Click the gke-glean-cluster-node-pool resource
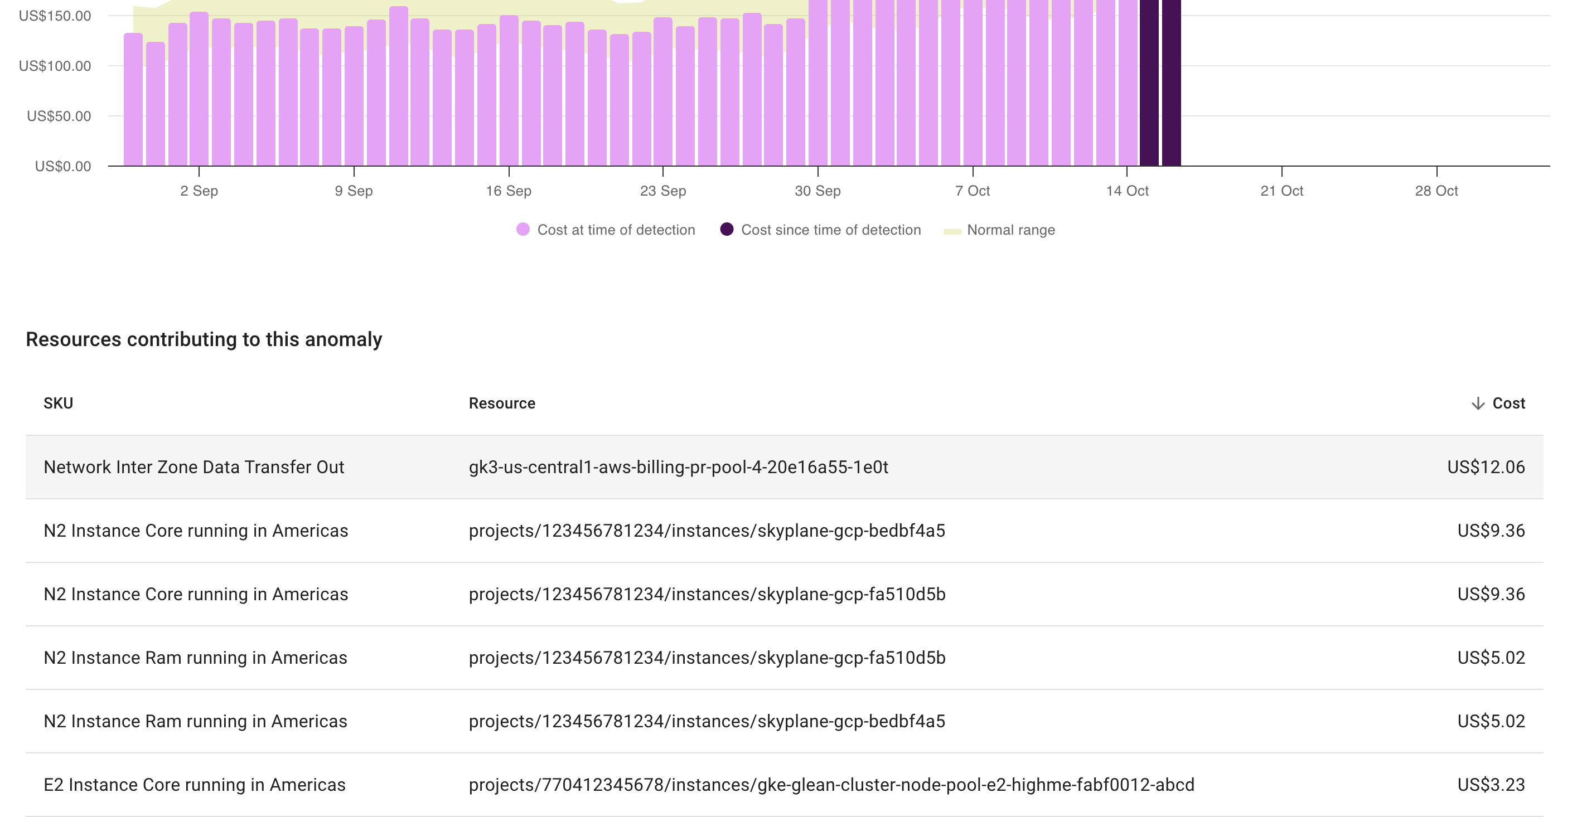 pyautogui.click(x=831, y=785)
